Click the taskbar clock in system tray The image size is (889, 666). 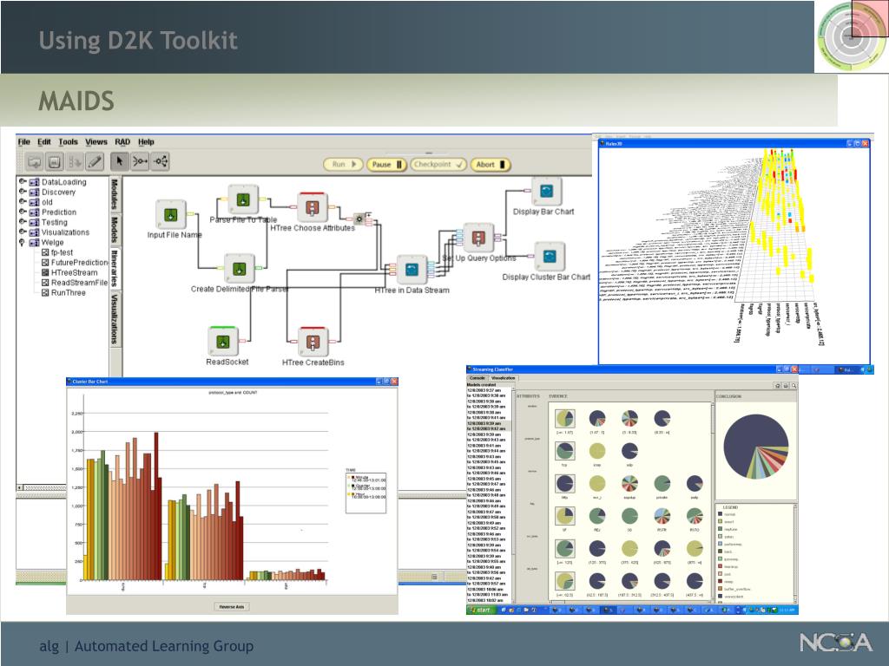click(x=787, y=610)
